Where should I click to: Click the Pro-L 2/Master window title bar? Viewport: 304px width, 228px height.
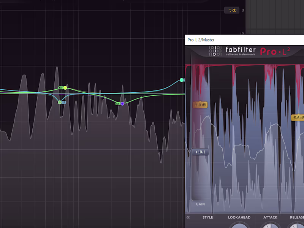point(244,40)
